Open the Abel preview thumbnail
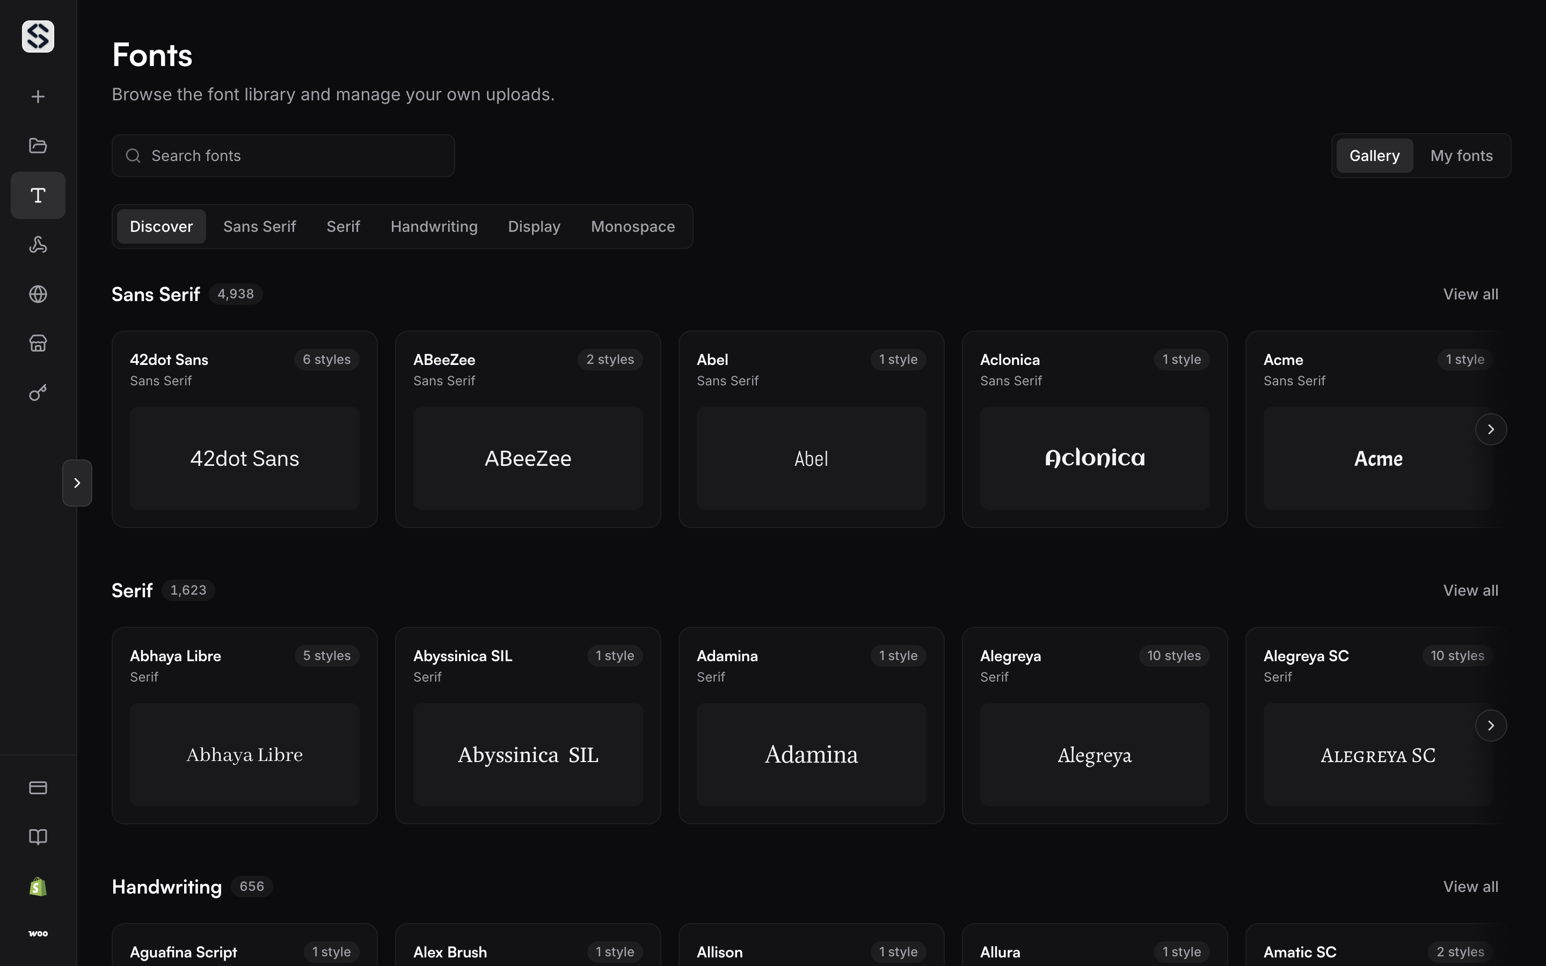Screen dimensions: 1546x966 tap(811, 459)
